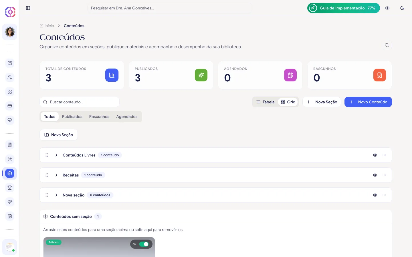Image resolution: width=412 pixels, height=257 pixels.
Task: Click the chart icon in Total de Conteúdos card
Action: [x=112, y=75]
